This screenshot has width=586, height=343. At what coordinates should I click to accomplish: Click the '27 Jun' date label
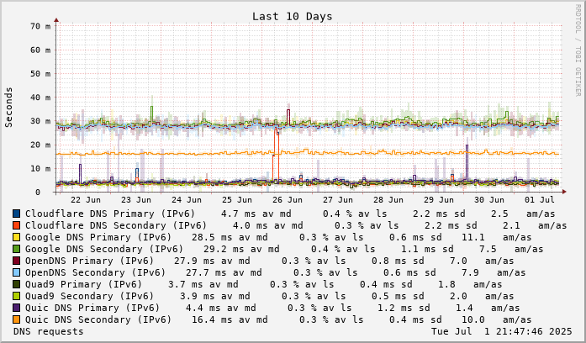(x=338, y=200)
